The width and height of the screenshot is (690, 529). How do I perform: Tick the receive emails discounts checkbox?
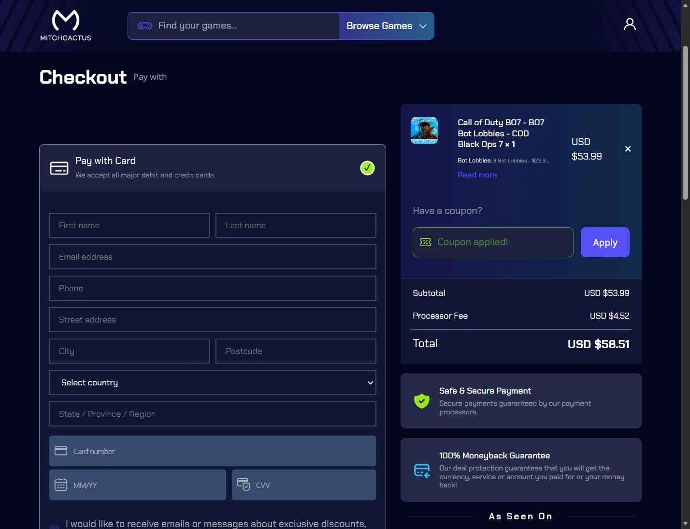[54, 527]
